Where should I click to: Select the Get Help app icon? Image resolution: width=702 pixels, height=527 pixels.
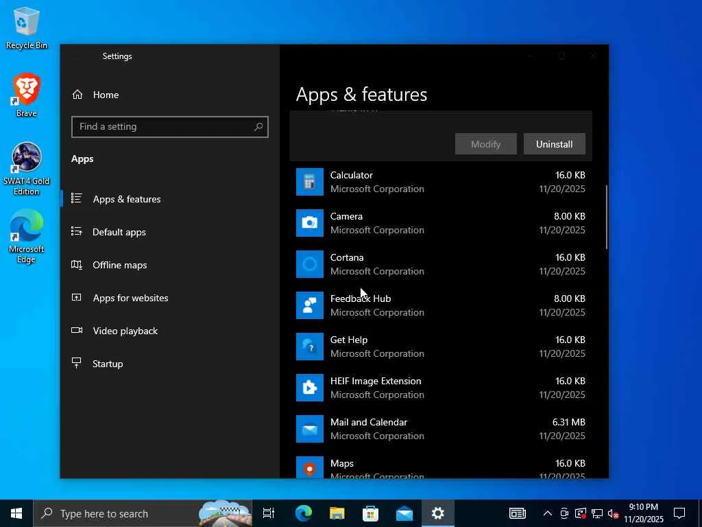click(x=309, y=347)
